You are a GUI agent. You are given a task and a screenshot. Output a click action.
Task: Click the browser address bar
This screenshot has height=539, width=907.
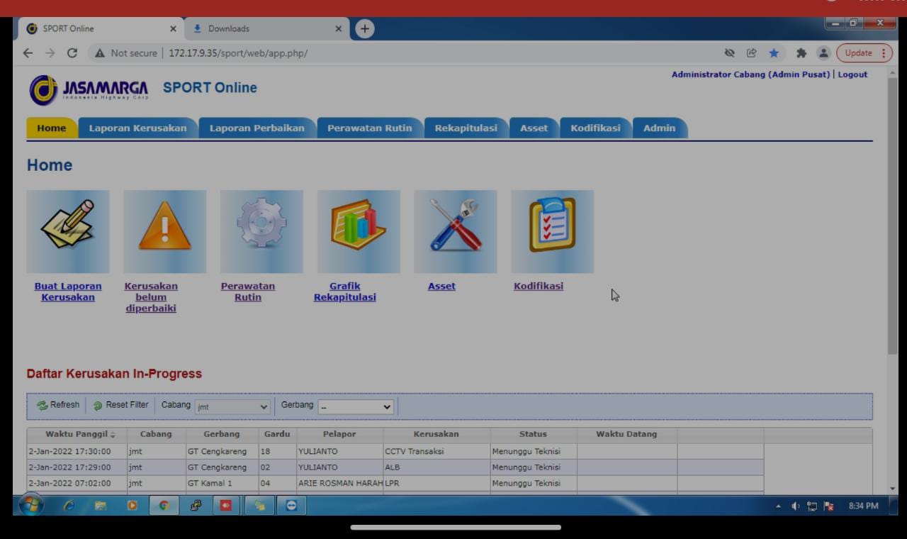tap(425, 53)
